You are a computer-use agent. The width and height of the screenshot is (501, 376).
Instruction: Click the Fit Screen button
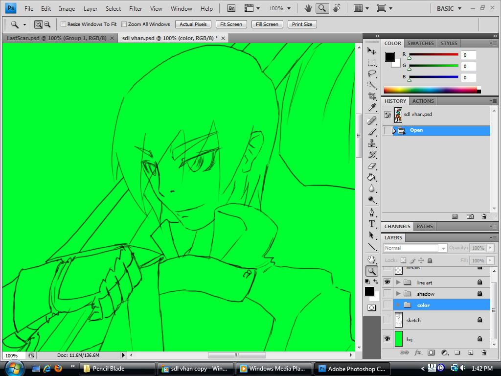point(230,24)
